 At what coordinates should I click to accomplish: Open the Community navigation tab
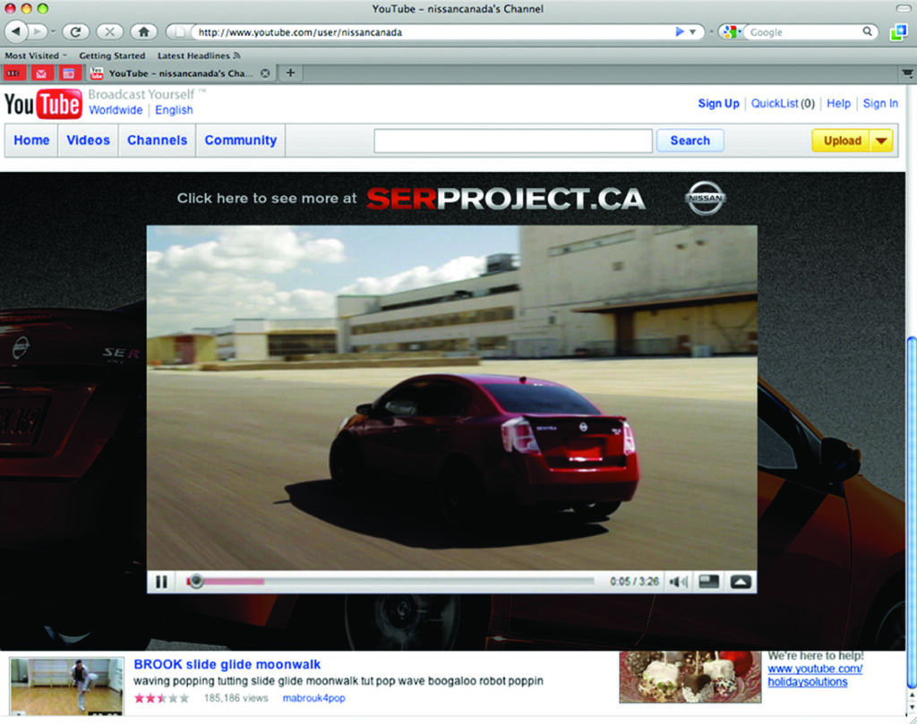click(240, 141)
